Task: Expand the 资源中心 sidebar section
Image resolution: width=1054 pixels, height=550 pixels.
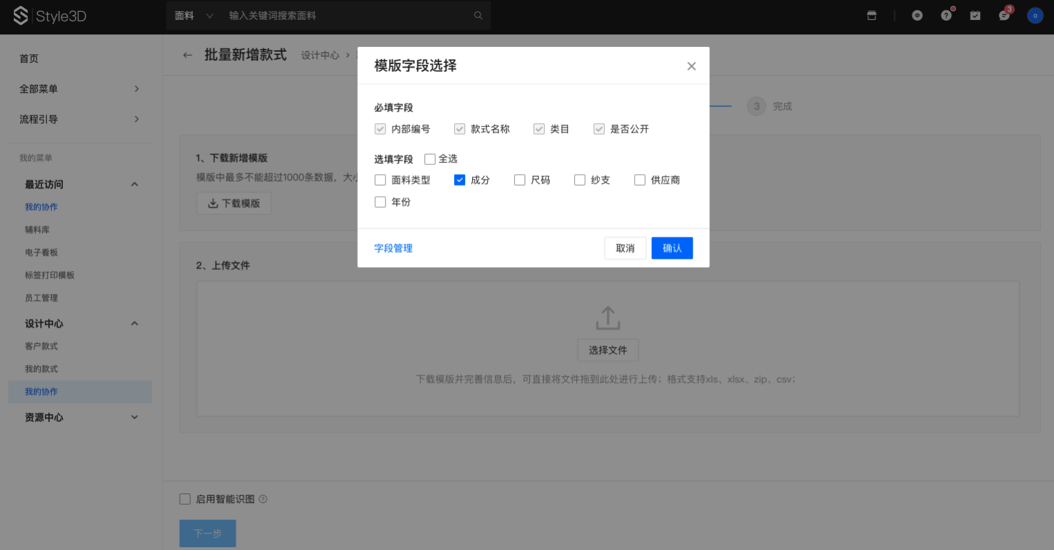Action: [80, 418]
